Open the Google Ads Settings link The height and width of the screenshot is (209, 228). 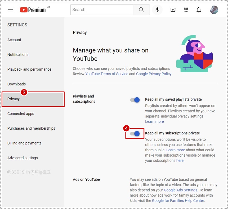click(181, 190)
